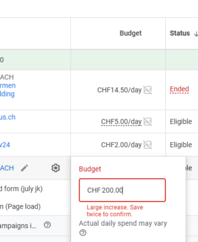Click the budget icon next to CHF2.00/day

tap(148, 145)
